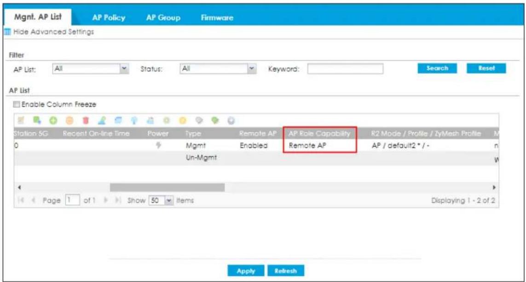Click the light blue locator lamp icon
Viewport: 526px width, 282px height.
pos(133,121)
